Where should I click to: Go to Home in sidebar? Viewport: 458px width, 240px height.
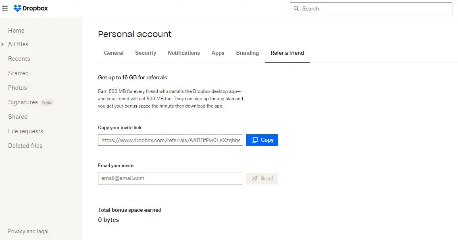coord(16,31)
